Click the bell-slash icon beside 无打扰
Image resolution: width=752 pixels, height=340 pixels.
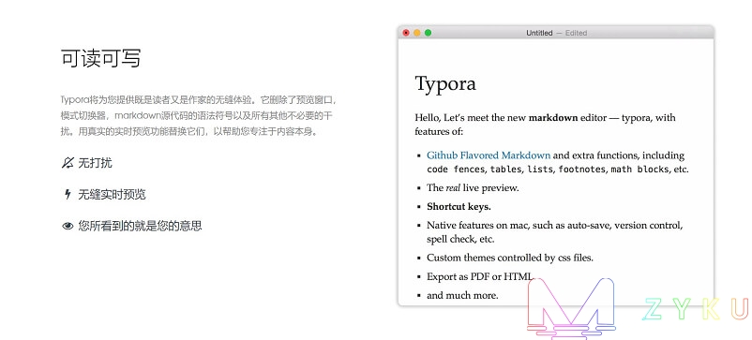pos(68,163)
